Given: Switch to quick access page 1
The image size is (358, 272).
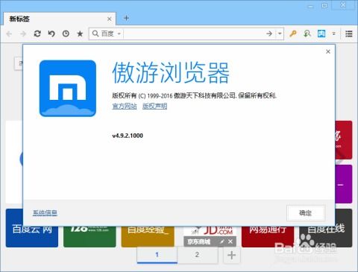Looking at the screenshot, I should [x=157, y=255].
